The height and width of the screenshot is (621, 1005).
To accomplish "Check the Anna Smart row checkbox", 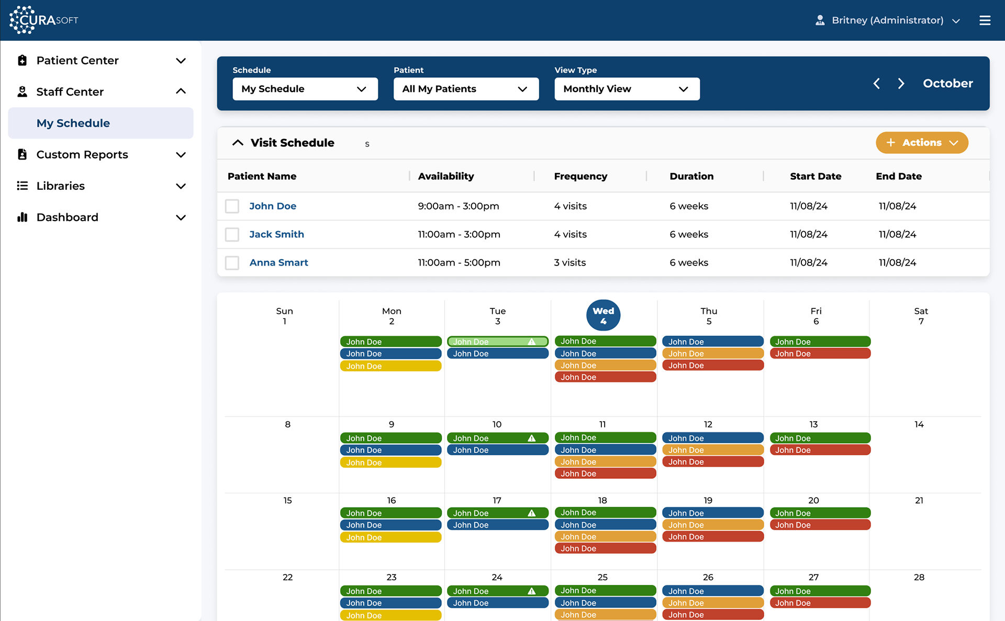I will point(232,262).
